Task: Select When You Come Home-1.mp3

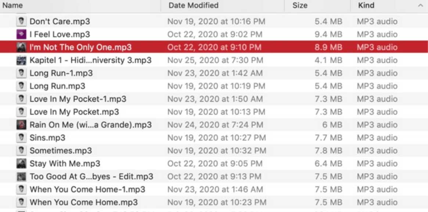Action: (x=87, y=190)
